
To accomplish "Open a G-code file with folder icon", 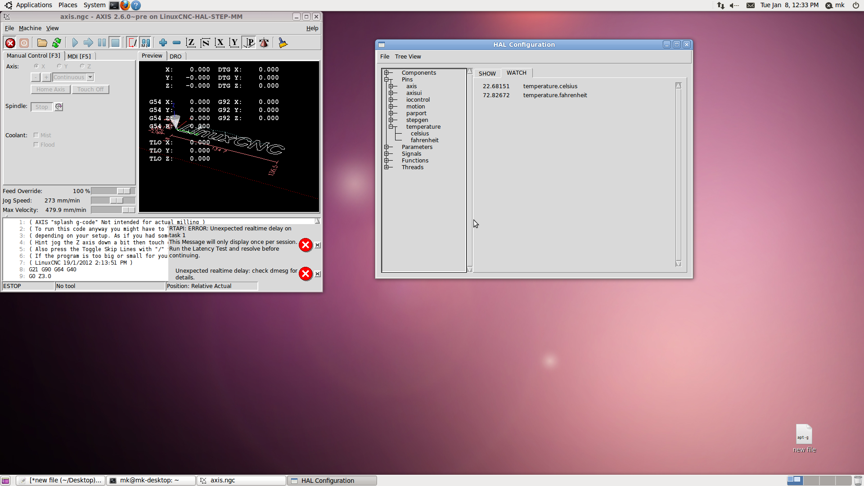I will tap(42, 43).
